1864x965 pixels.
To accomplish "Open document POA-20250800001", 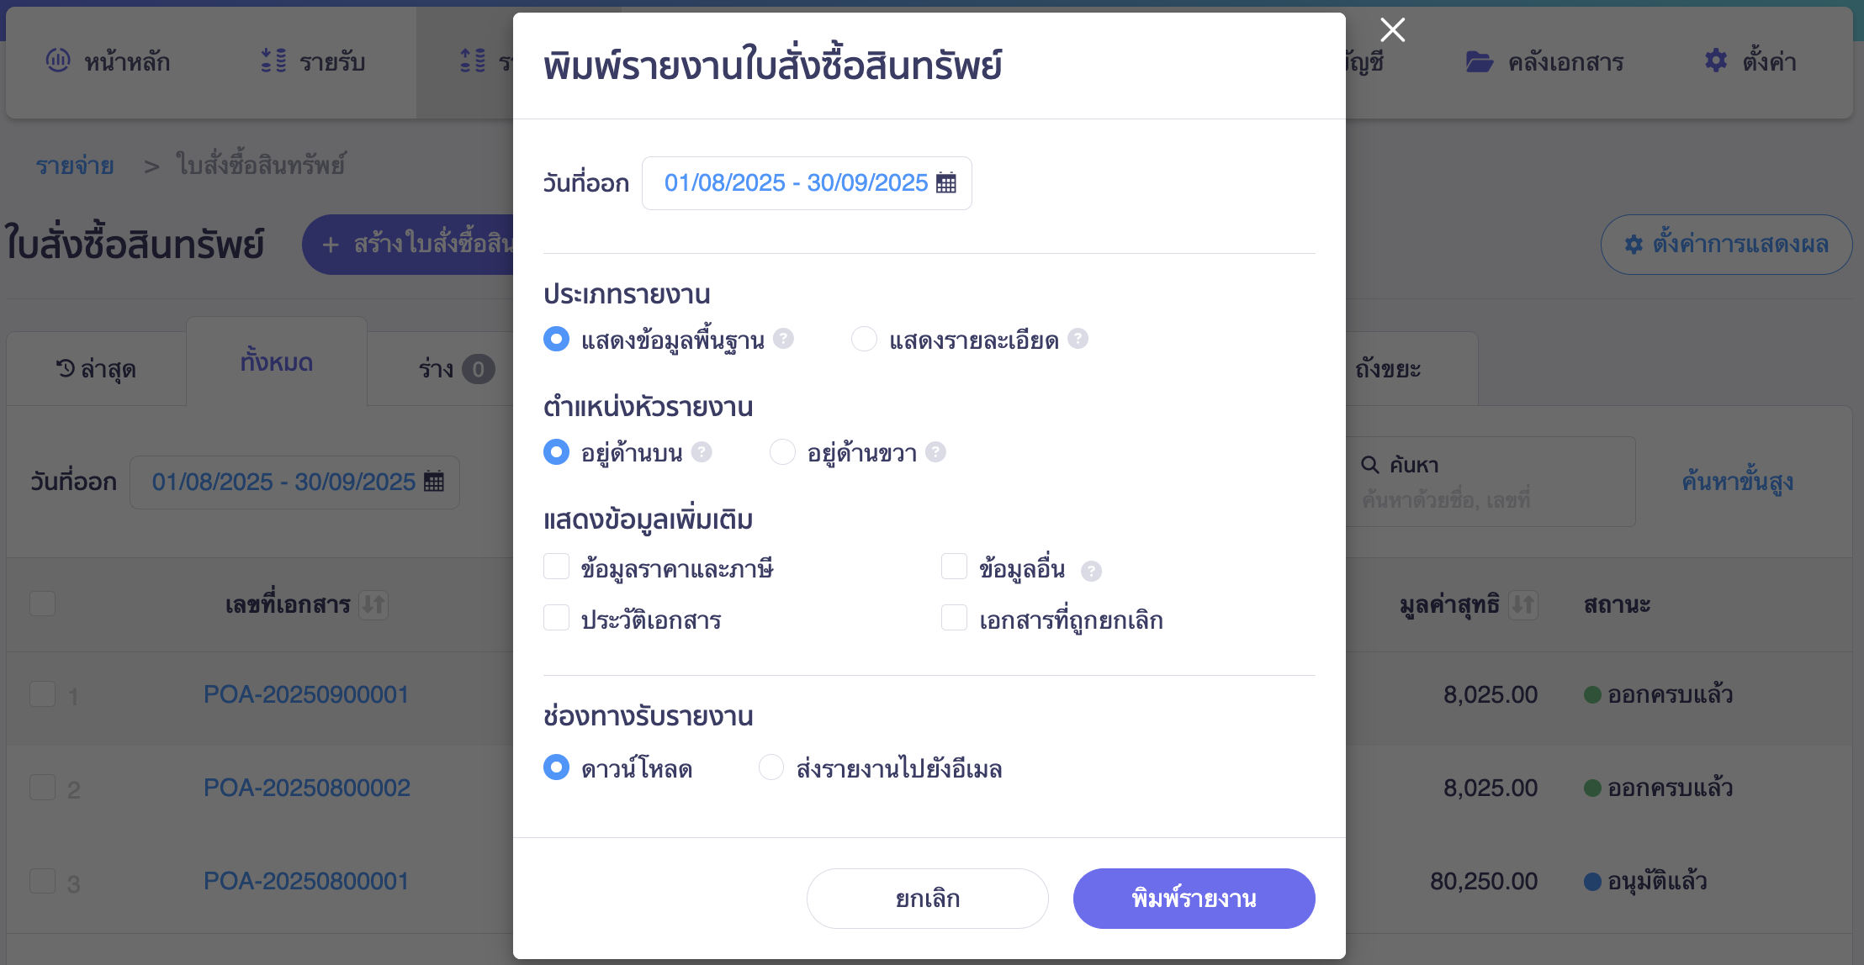I will [306, 880].
